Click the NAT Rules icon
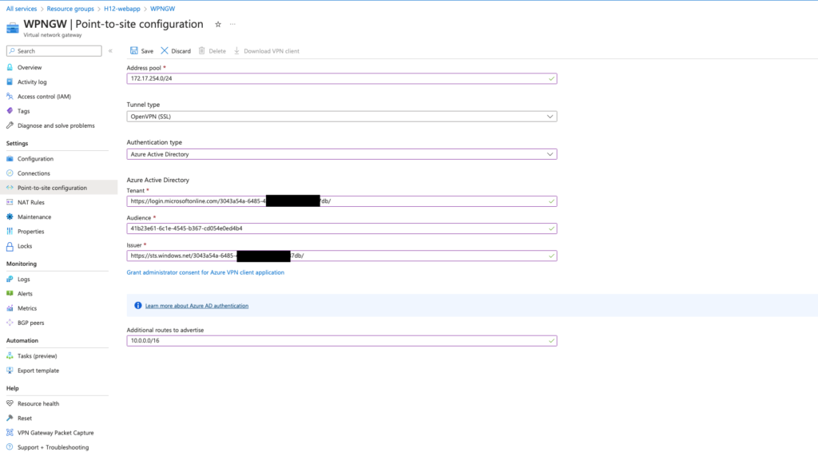 coord(10,202)
